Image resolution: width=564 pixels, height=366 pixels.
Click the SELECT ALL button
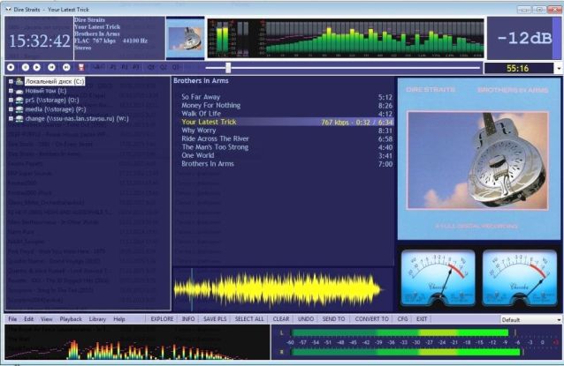click(249, 319)
